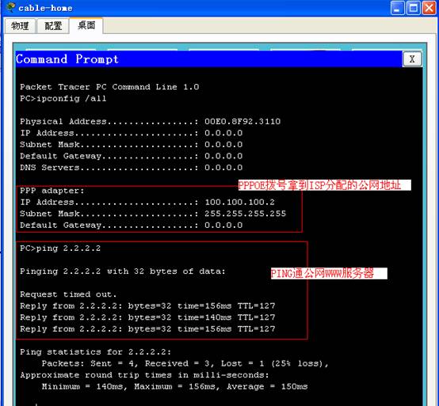Click Subnet Mask 255.255.255.255 line
Image resolution: width=439 pixels, height=406 pixels.
[153, 214]
